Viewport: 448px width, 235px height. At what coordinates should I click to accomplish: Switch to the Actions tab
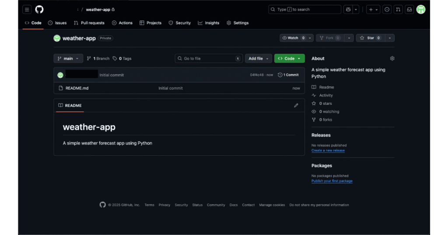tap(122, 23)
